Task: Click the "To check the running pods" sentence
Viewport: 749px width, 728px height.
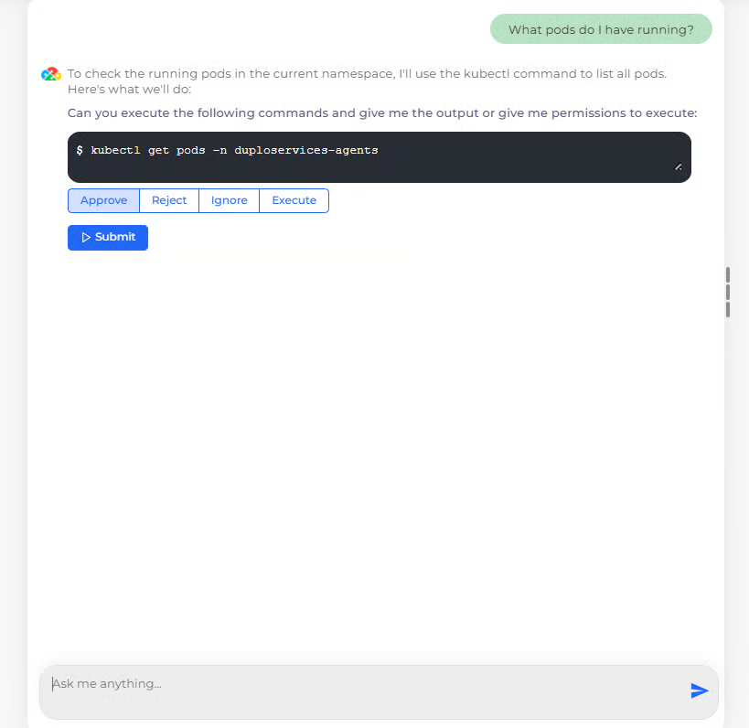Action: pos(367,74)
